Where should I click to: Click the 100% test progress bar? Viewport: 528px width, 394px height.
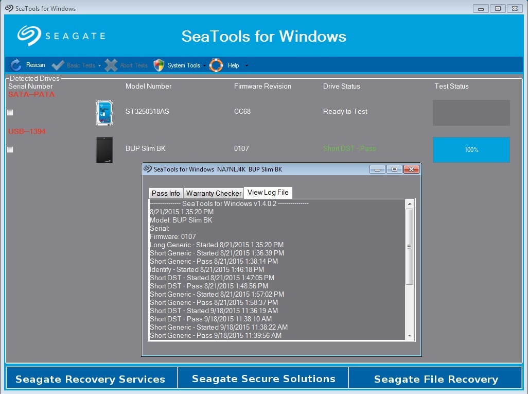pos(471,150)
